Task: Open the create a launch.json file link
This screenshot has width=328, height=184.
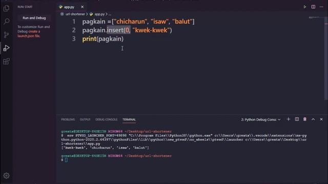Action: (x=29, y=34)
